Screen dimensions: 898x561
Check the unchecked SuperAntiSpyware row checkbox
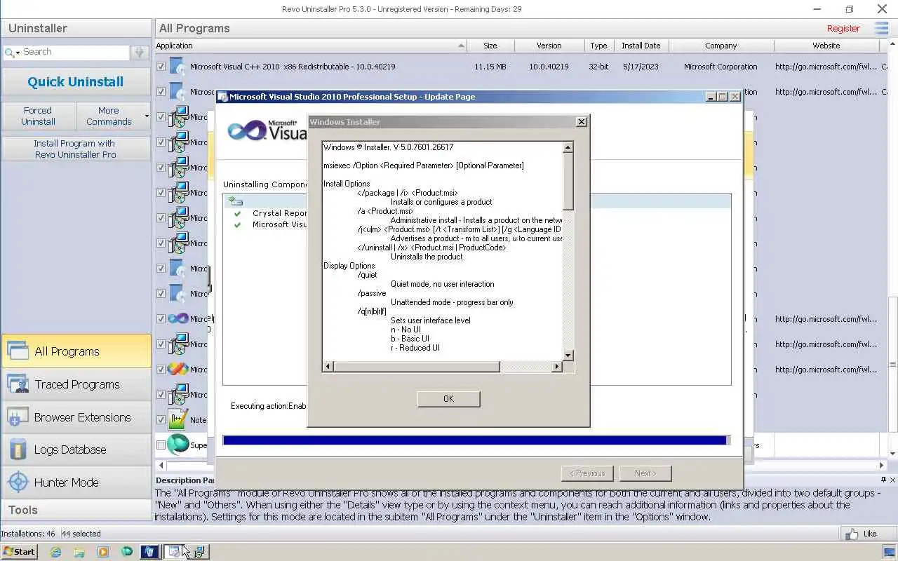click(x=161, y=445)
